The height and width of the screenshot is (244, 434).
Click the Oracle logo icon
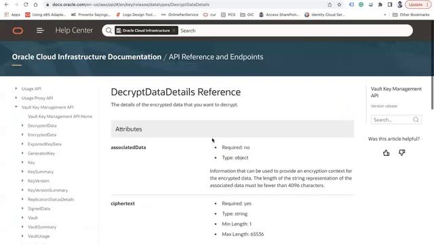(x=18, y=30)
